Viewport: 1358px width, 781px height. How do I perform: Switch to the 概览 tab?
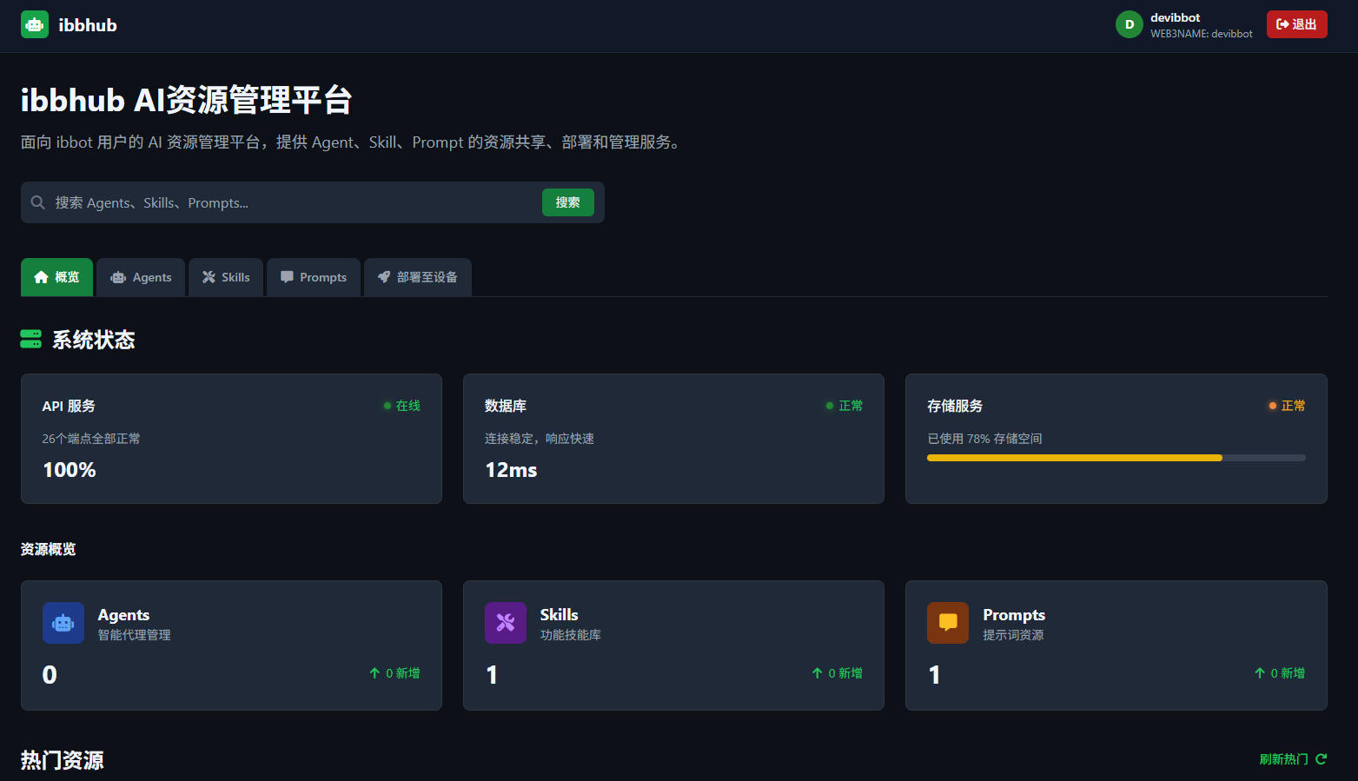[x=56, y=277]
